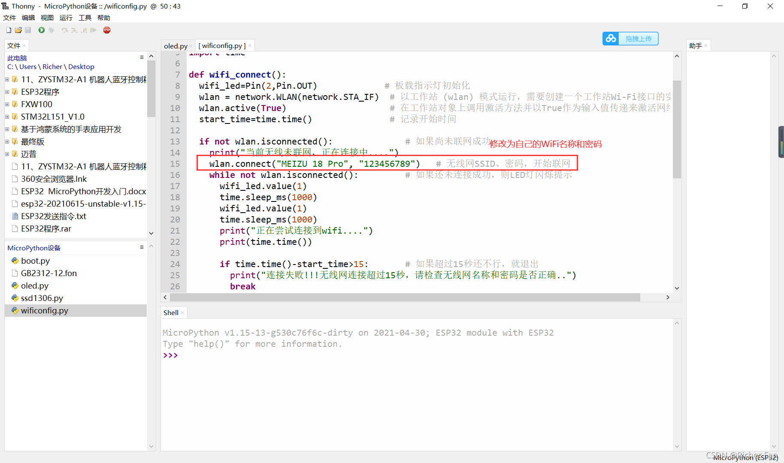This screenshot has height=463, width=784.
Task: Open a file using the open folder icon
Action: tap(18, 30)
